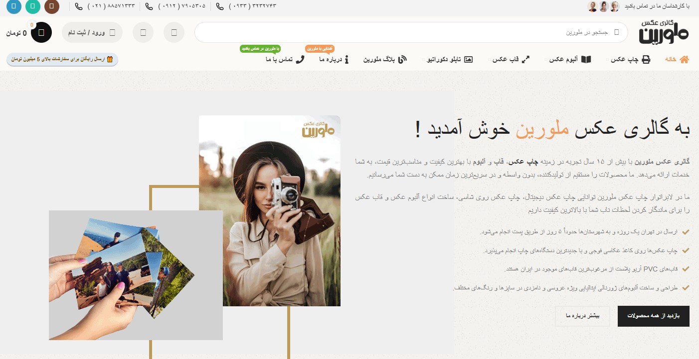
Task: Click the RSS feed icon for بلاگ ملورین
Action: pyautogui.click(x=403, y=59)
